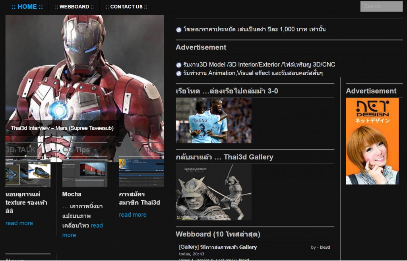The width and height of the screenshot is (407, 261).
Task: Open the CONTACT US menu item
Action: coord(126,7)
